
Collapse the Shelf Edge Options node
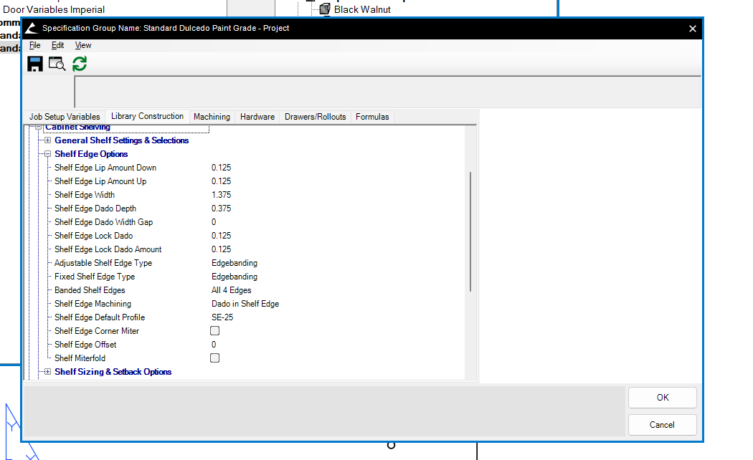pyautogui.click(x=47, y=154)
